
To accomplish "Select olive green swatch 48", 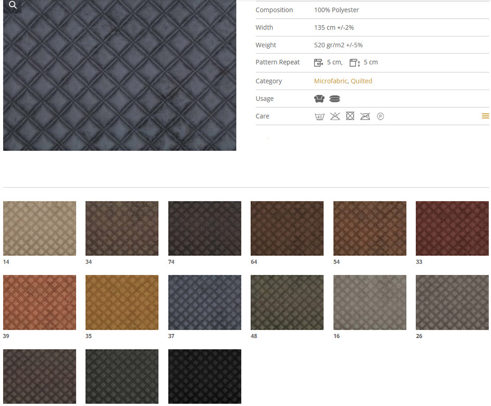I will click(x=287, y=302).
